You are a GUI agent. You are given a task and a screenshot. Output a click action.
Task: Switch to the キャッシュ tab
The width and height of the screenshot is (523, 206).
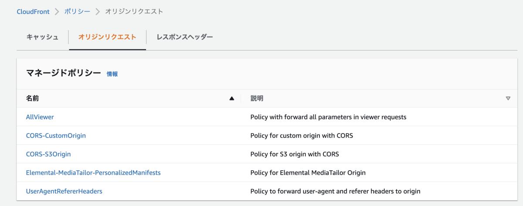point(42,37)
